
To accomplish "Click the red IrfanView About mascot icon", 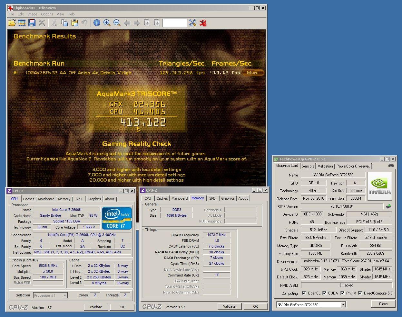I will coord(203,23).
